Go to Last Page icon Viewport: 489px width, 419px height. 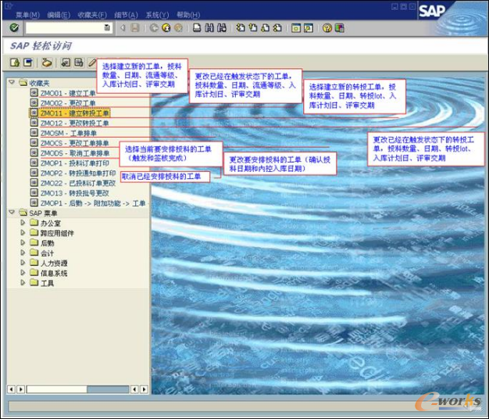(277, 28)
